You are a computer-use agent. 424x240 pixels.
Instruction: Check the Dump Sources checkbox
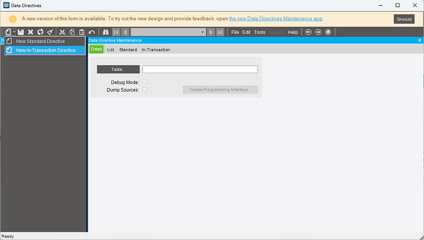pos(145,89)
